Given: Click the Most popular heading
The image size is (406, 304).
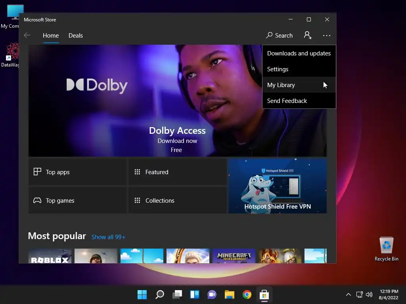Looking at the screenshot, I should [x=57, y=236].
